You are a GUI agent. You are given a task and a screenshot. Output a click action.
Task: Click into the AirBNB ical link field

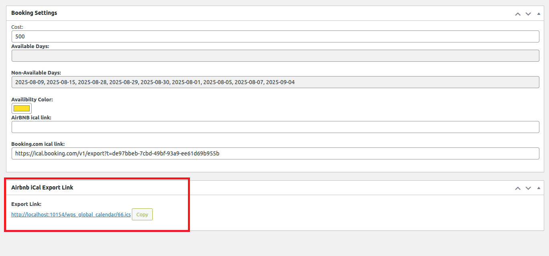tap(275, 127)
